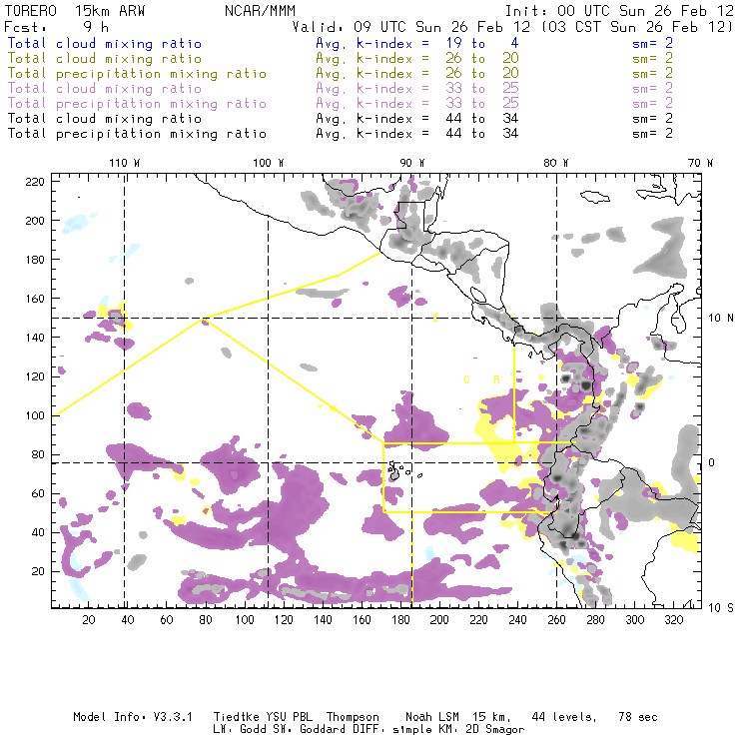Click the '110 W' longitude label
This screenshot has width=739, height=739.
(x=125, y=163)
